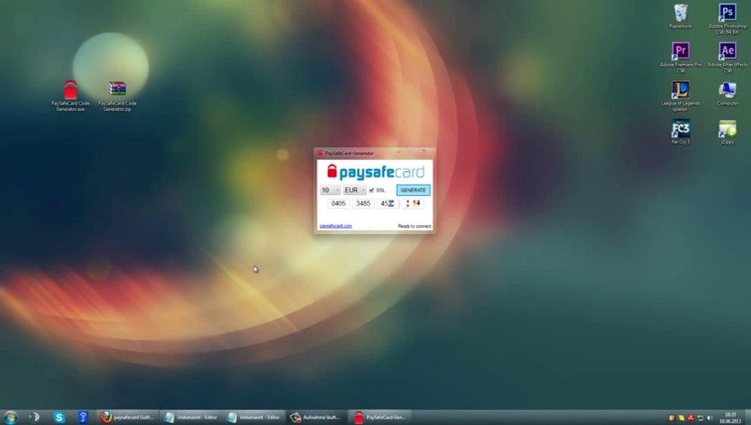Image resolution: width=751 pixels, height=425 pixels.
Task: Click the red lock icon in title bar
Action: [x=320, y=153]
